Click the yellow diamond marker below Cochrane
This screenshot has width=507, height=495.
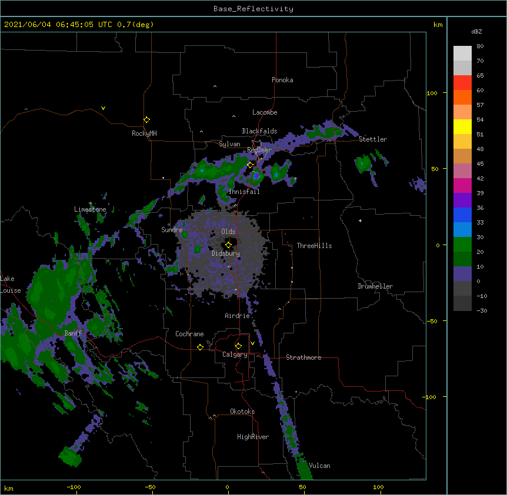coord(200,347)
